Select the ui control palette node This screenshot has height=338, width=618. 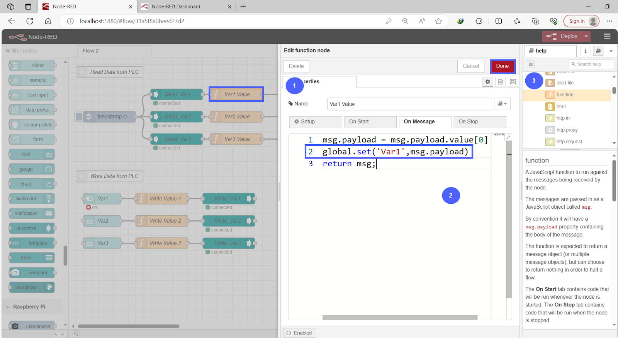point(32,228)
